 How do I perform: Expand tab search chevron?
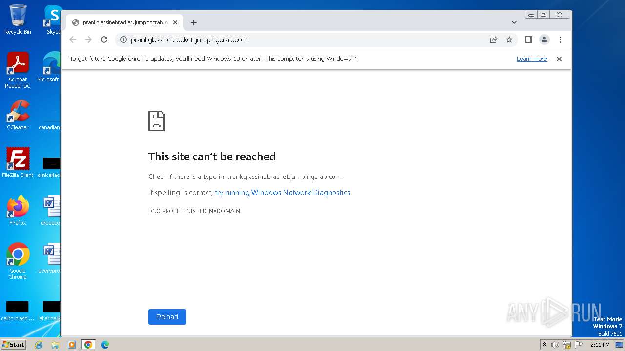(514, 22)
